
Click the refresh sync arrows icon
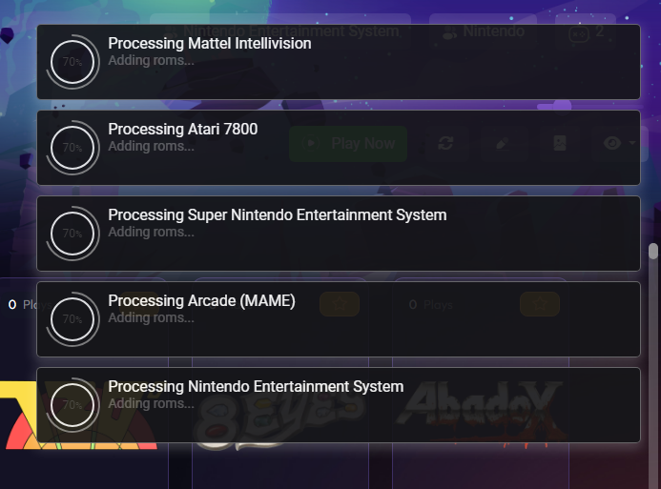point(445,144)
